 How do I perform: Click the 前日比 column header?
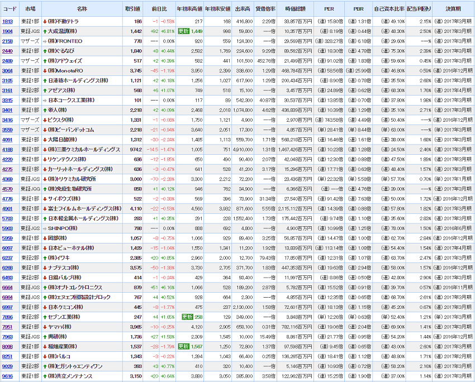point(159,9)
